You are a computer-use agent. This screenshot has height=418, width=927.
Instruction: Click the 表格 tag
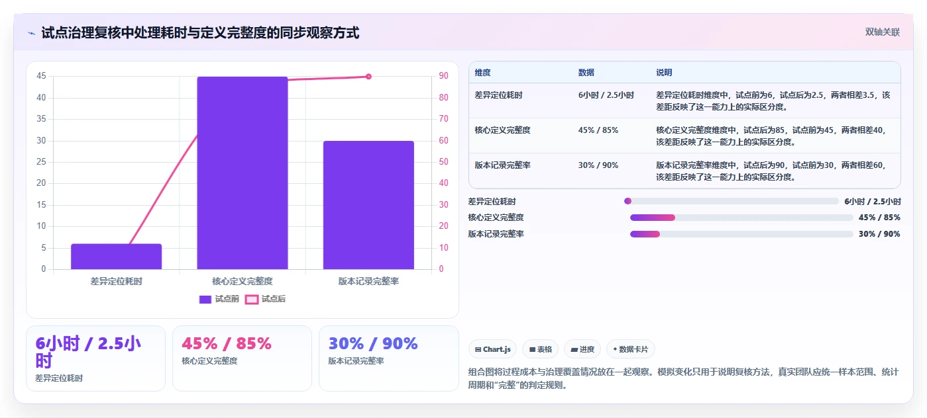(x=541, y=349)
